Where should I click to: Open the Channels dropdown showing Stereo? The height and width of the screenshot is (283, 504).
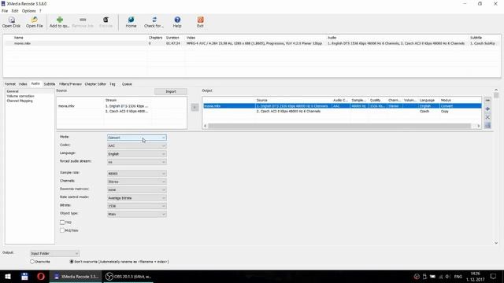[x=136, y=182]
